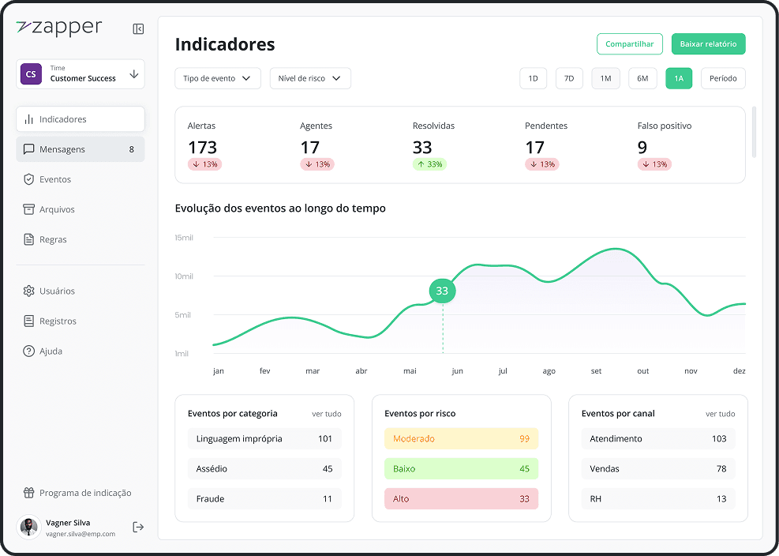Select the Vendas channel row
Image resolution: width=779 pixels, height=556 pixels.
click(658, 468)
